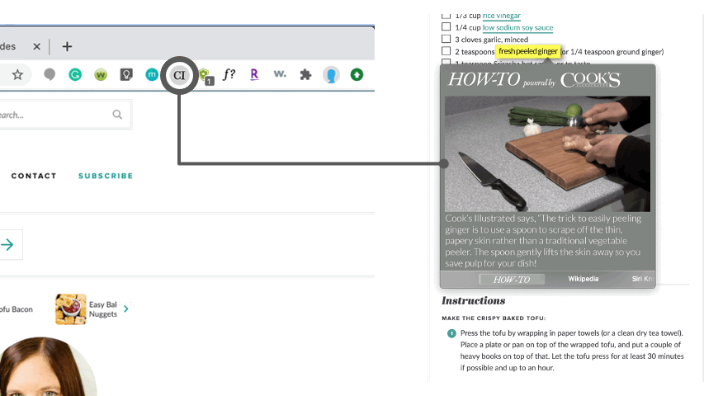Open the Easy Baked Nuggets thumbnail
Screen dimensions: 704x396
(70, 309)
